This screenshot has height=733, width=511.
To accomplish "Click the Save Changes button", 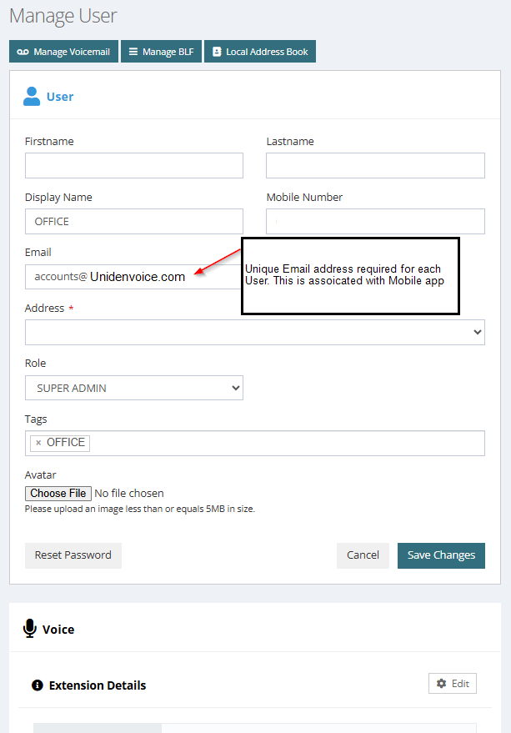I will pos(441,555).
